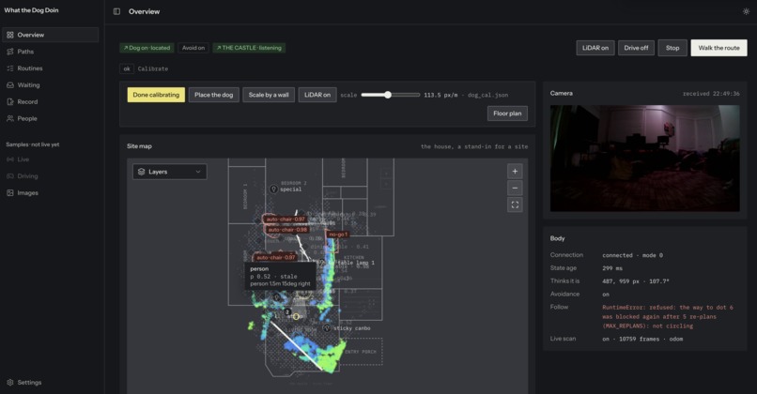This screenshot has width=757, height=394.
Task: Click the Settings gear icon
Action: (x=10, y=383)
